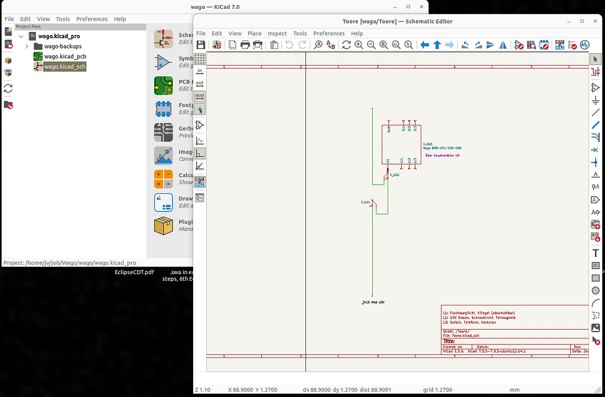Select the Add Power Port tool
The image size is (605, 397).
click(596, 100)
